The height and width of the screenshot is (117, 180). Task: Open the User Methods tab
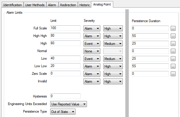pos(35,5)
